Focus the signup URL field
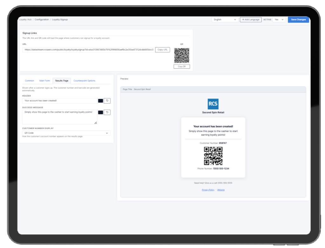325x248 pixels. (89, 50)
